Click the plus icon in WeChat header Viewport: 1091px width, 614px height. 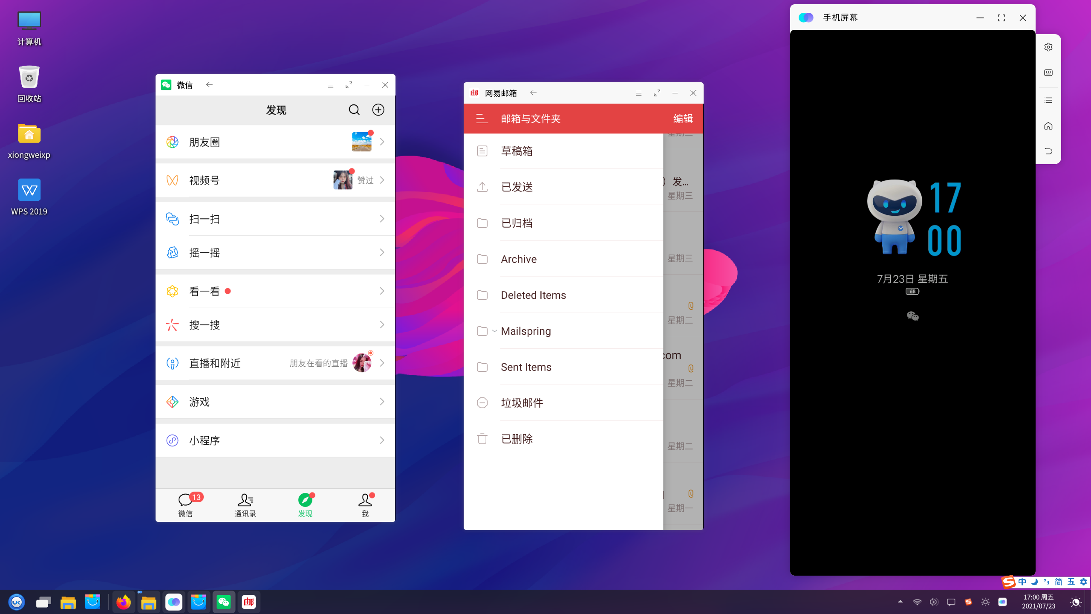click(378, 110)
